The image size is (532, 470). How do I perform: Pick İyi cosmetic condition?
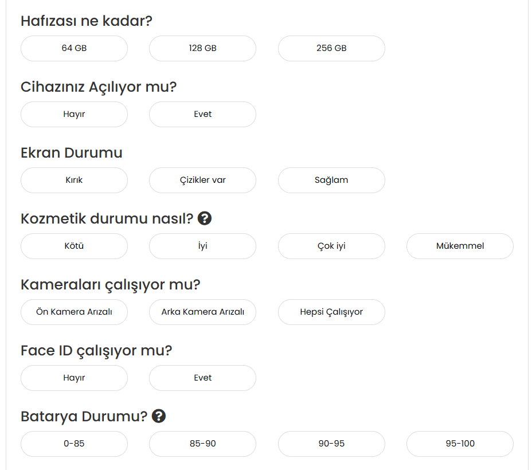(202, 246)
